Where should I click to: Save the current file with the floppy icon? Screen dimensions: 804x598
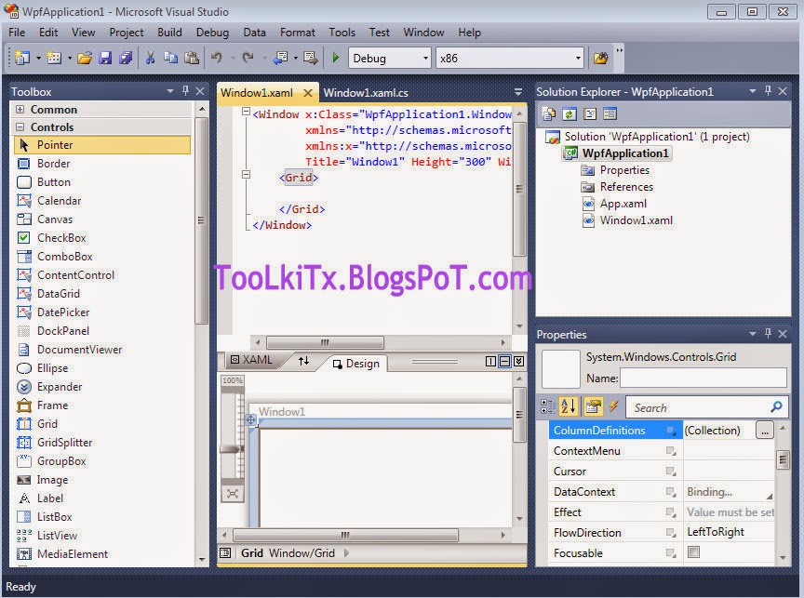[106, 58]
